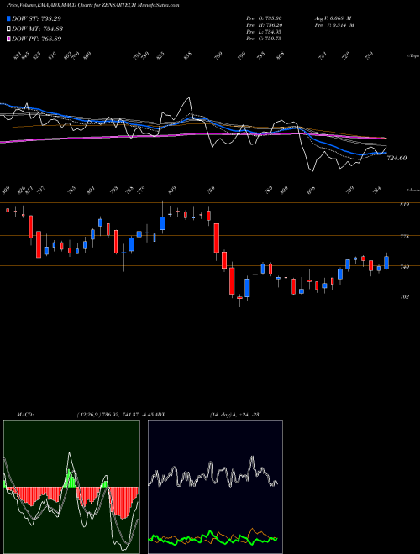Viewport: 420px width, 554px height.
Task: Select the 'DOW MT: 754.83' legend text
Action: 38,29
